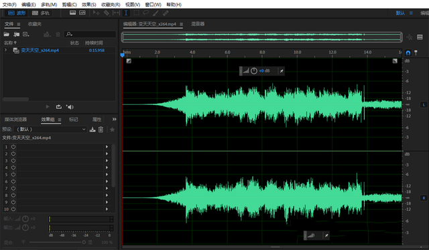Switch to 收藏夹 panel tab
Image resolution: width=429 pixels, height=250 pixels.
pos(35,24)
